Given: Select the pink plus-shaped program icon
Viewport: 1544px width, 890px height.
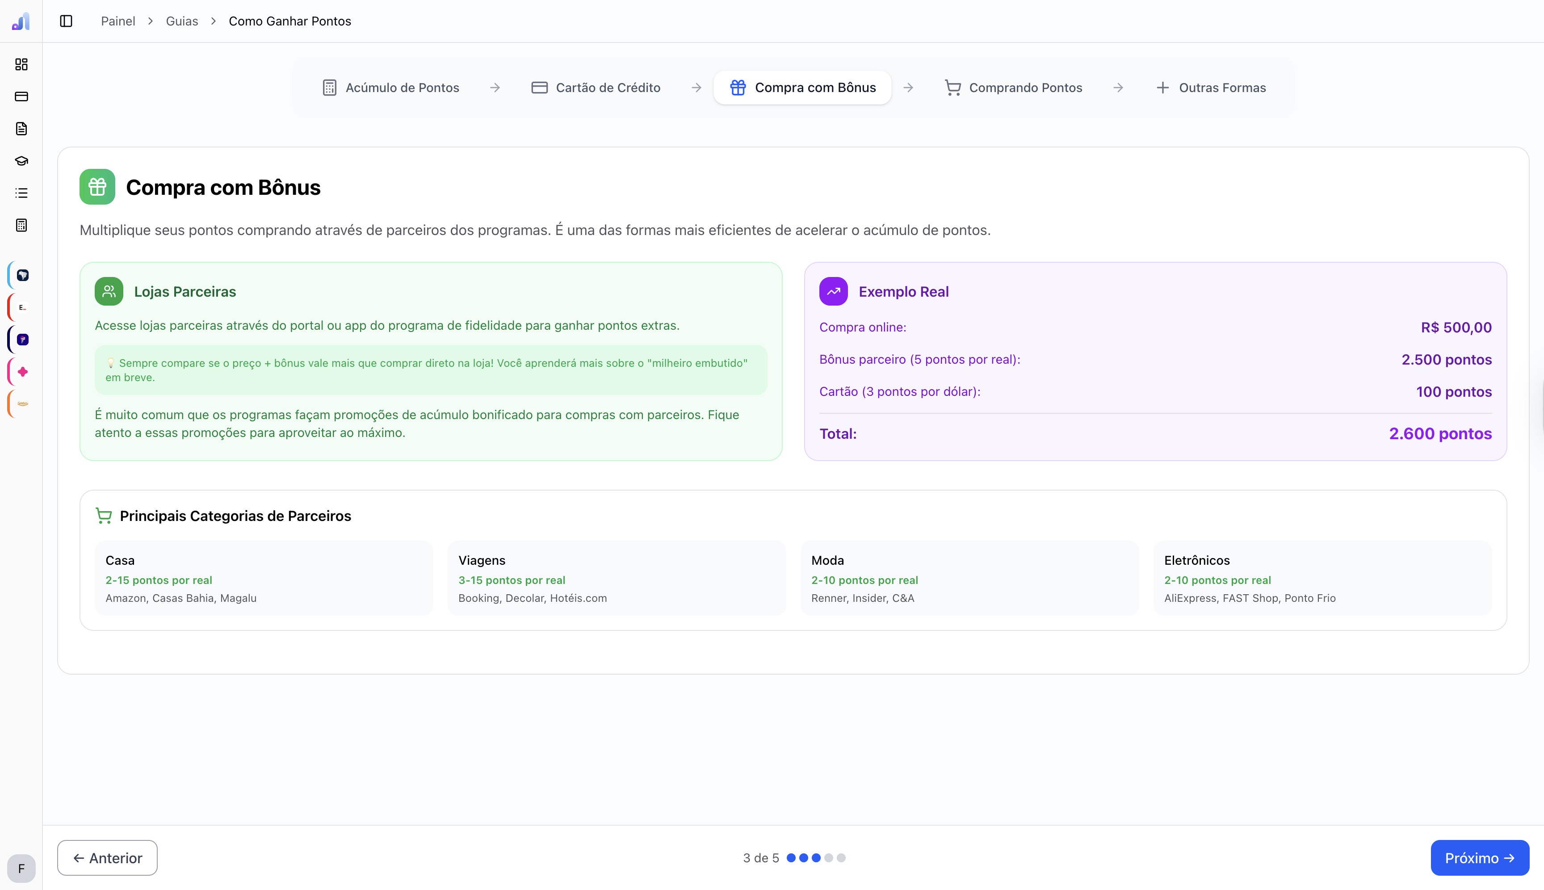Looking at the screenshot, I should [x=23, y=372].
